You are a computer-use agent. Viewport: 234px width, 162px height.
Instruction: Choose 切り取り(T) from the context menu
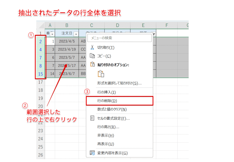pos(120,47)
